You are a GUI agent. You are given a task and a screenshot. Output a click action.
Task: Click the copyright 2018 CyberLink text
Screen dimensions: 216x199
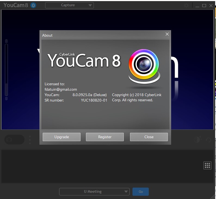[137, 97]
